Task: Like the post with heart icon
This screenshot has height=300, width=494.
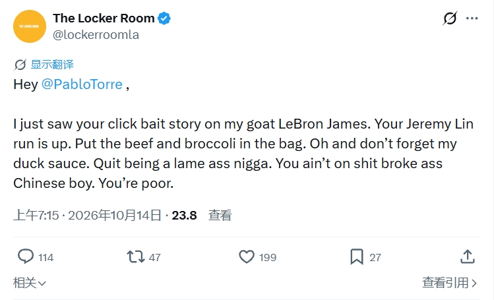Action: pos(247,256)
